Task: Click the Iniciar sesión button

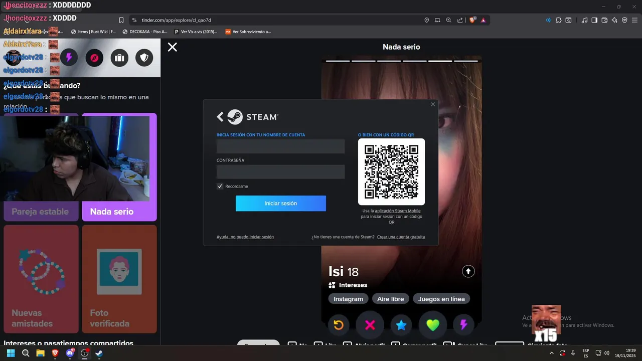Action: [x=281, y=203]
